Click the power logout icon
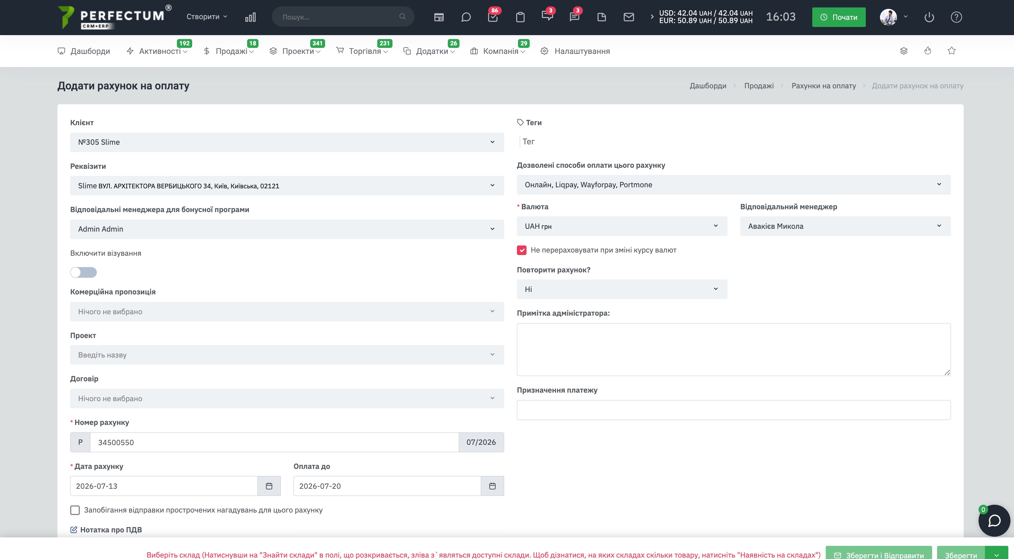Image resolution: width=1014 pixels, height=559 pixels. [x=929, y=17]
